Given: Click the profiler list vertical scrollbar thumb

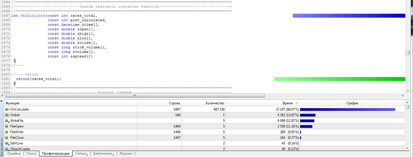Looking at the screenshot, I should point(407,107).
